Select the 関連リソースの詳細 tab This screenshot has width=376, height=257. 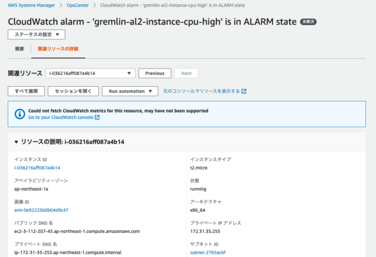(58, 49)
